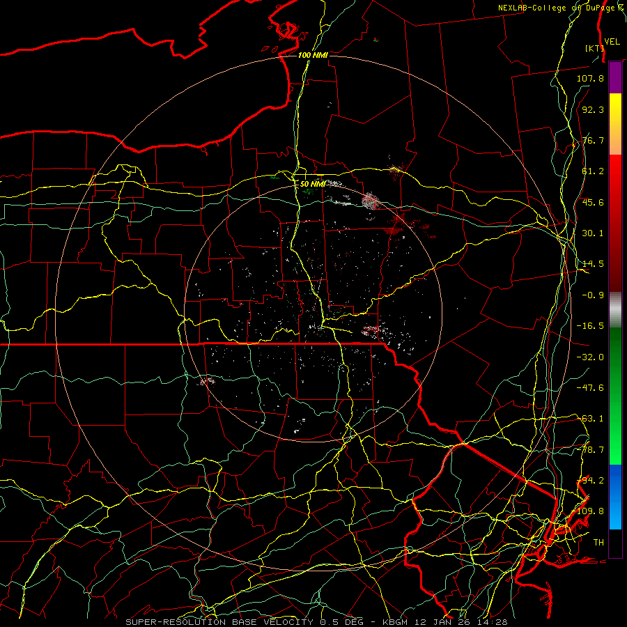Select the 92.3 scale value
627x627 pixels.
tap(593, 109)
